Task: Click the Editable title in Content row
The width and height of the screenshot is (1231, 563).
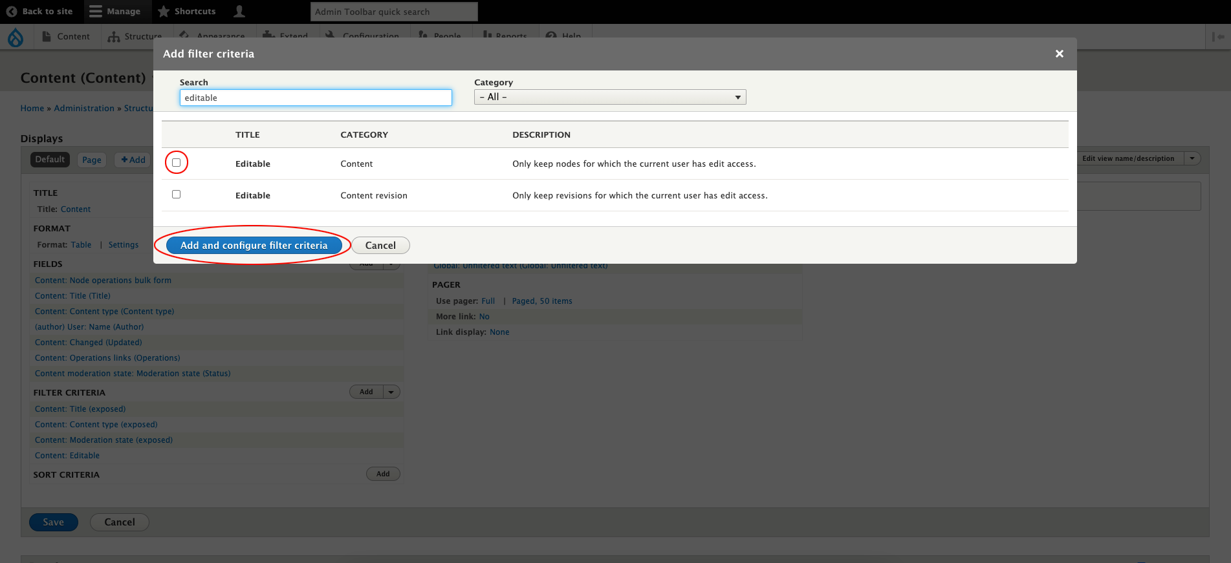Action: point(253,164)
